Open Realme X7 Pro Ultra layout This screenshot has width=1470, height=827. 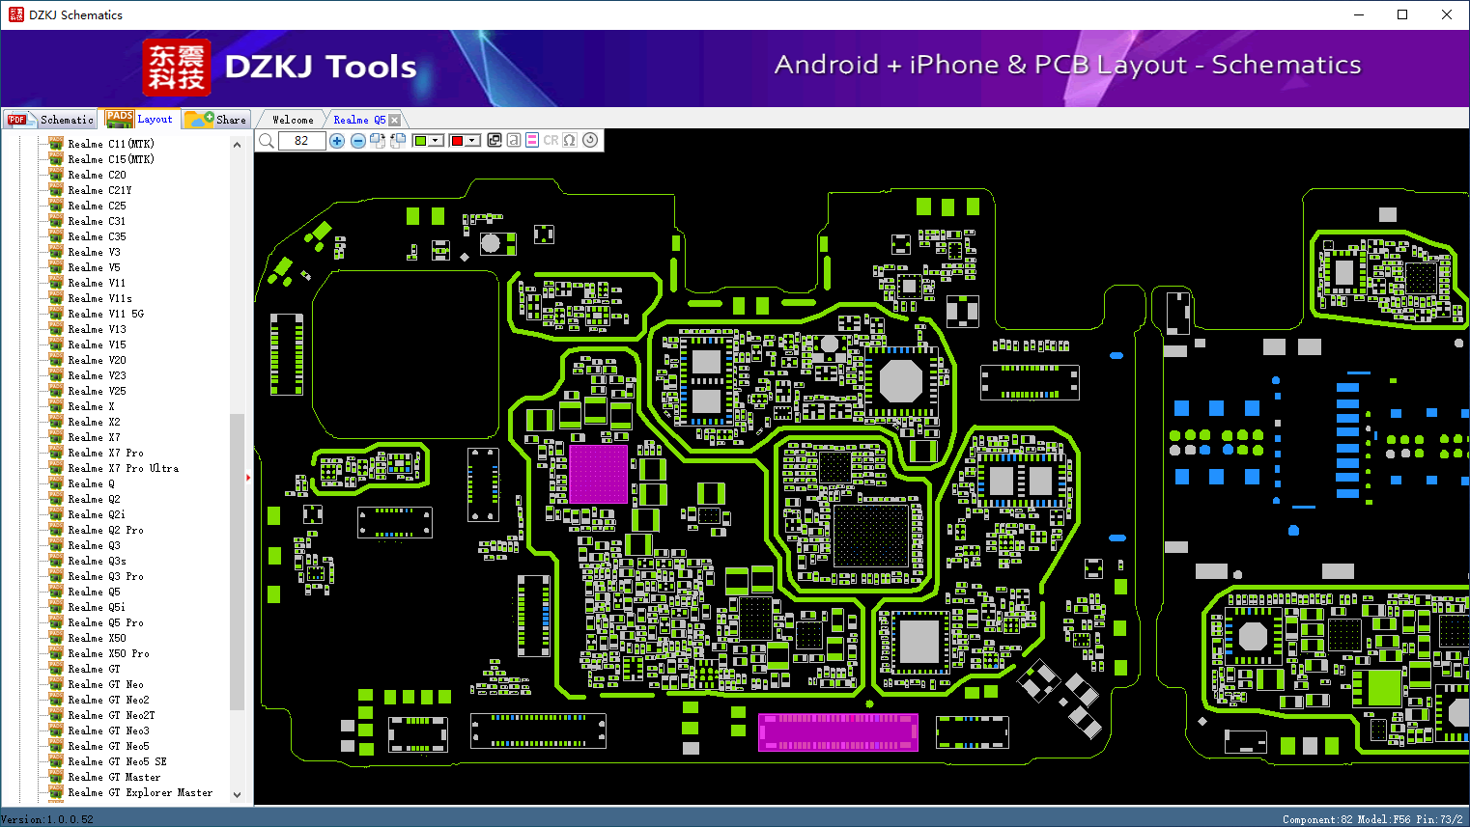[x=123, y=468]
